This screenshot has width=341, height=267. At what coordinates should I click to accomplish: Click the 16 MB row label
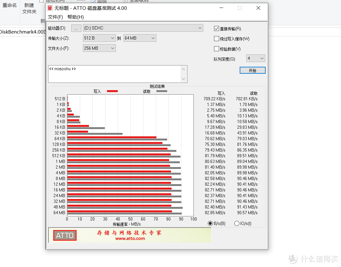pos(60,190)
